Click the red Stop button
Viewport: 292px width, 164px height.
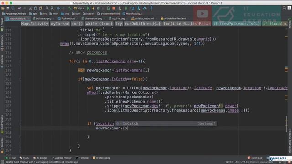[x=114, y=8]
